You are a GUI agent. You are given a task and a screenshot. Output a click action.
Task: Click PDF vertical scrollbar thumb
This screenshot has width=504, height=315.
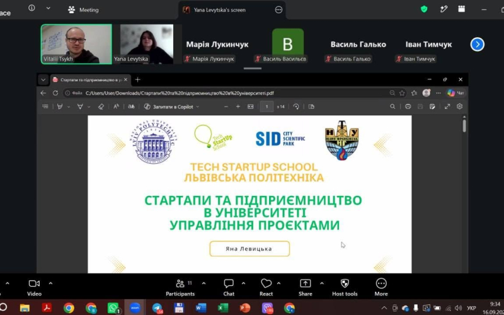tap(464, 125)
